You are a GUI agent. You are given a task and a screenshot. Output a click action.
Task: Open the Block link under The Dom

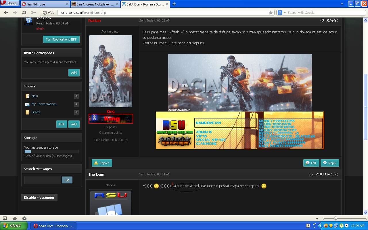(40, 29)
